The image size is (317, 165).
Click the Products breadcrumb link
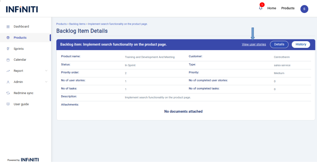coord(61,24)
